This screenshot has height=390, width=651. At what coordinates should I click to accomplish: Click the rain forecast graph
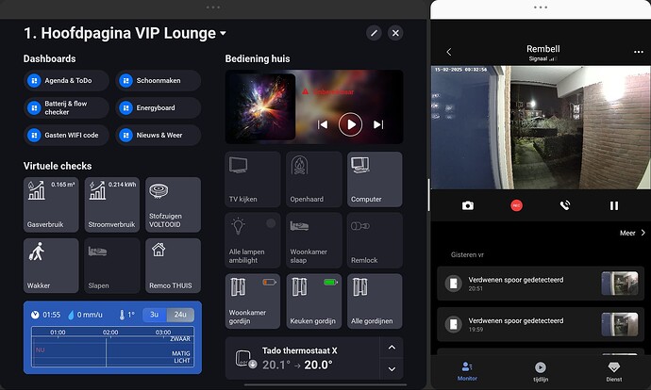coord(112,347)
